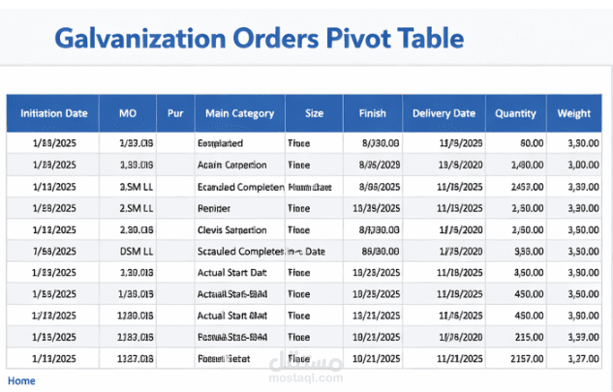Click the Home link below the table
Viewport: 613px width, 392px height.
pos(21,380)
